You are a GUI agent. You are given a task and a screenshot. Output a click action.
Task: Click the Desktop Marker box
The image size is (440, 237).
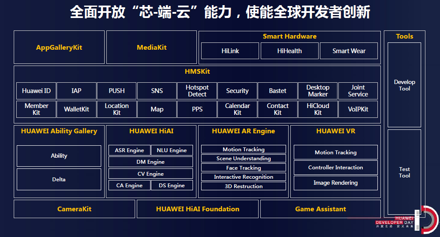click(x=318, y=90)
